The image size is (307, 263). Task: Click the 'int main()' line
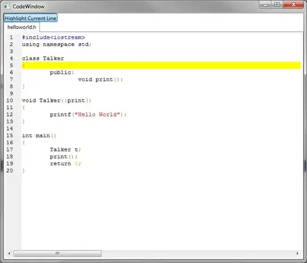(39, 136)
